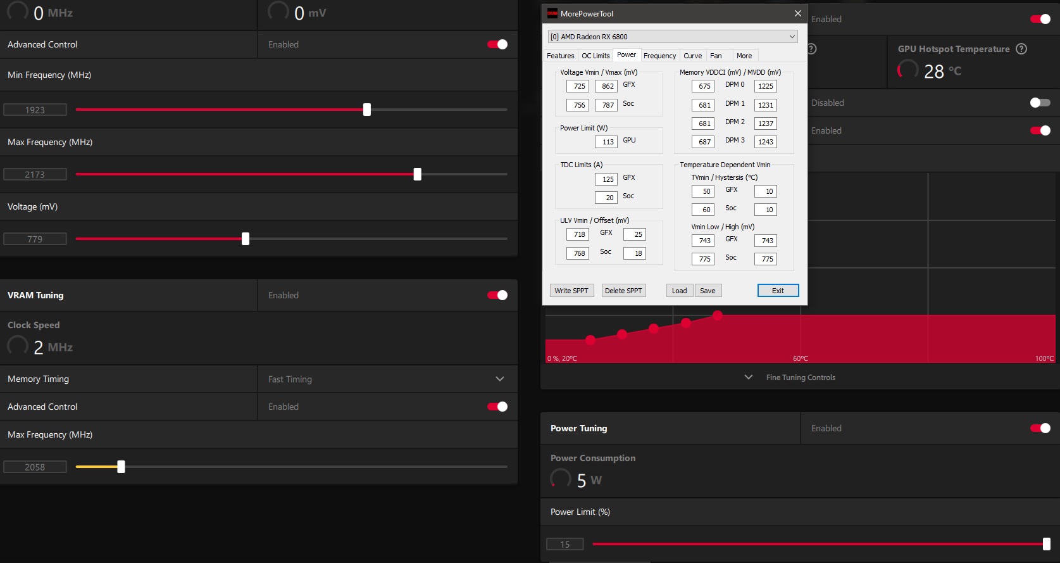Toggle the Enabled switch below the Disabled row

[x=1040, y=130]
